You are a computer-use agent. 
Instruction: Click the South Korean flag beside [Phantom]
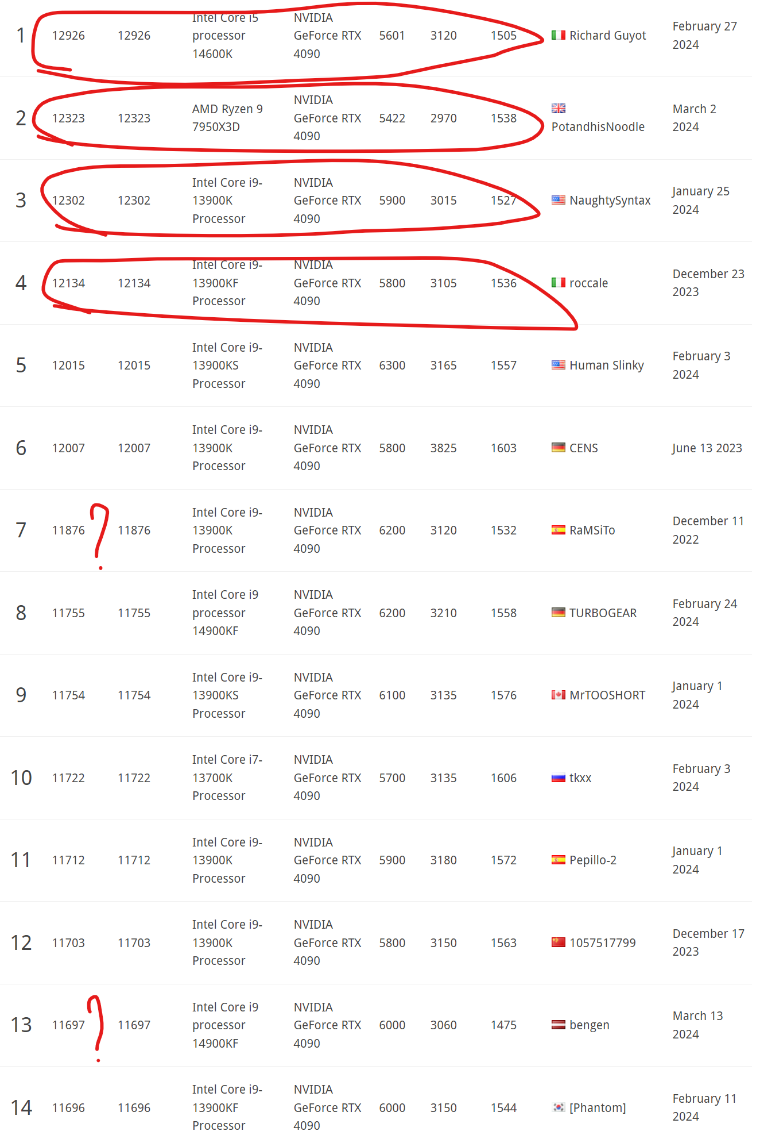click(558, 1107)
